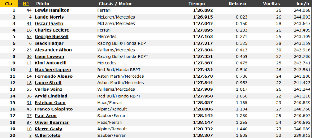The image size is (312, 138).
Task: Click Max Verstappen name link
Action: coord(53,70)
